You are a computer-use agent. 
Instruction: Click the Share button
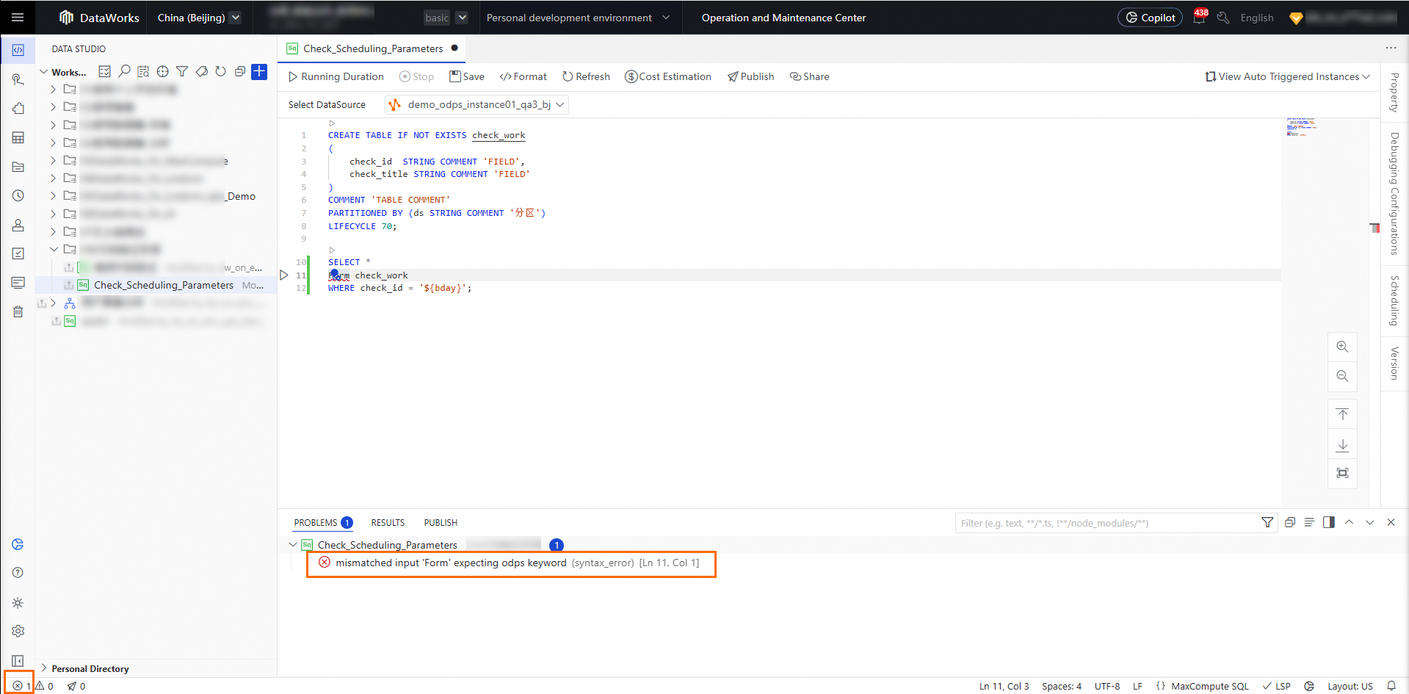click(x=809, y=76)
